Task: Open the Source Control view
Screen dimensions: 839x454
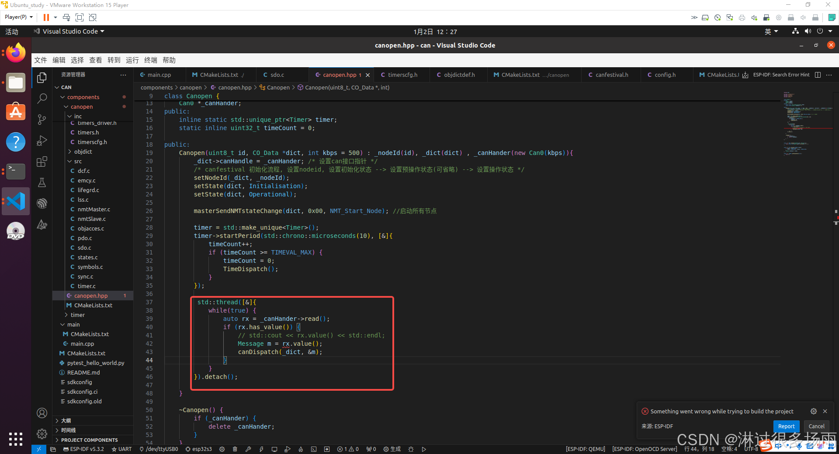Action: (42, 120)
